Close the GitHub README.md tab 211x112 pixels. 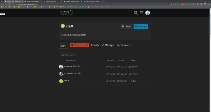[x=42, y=1]
